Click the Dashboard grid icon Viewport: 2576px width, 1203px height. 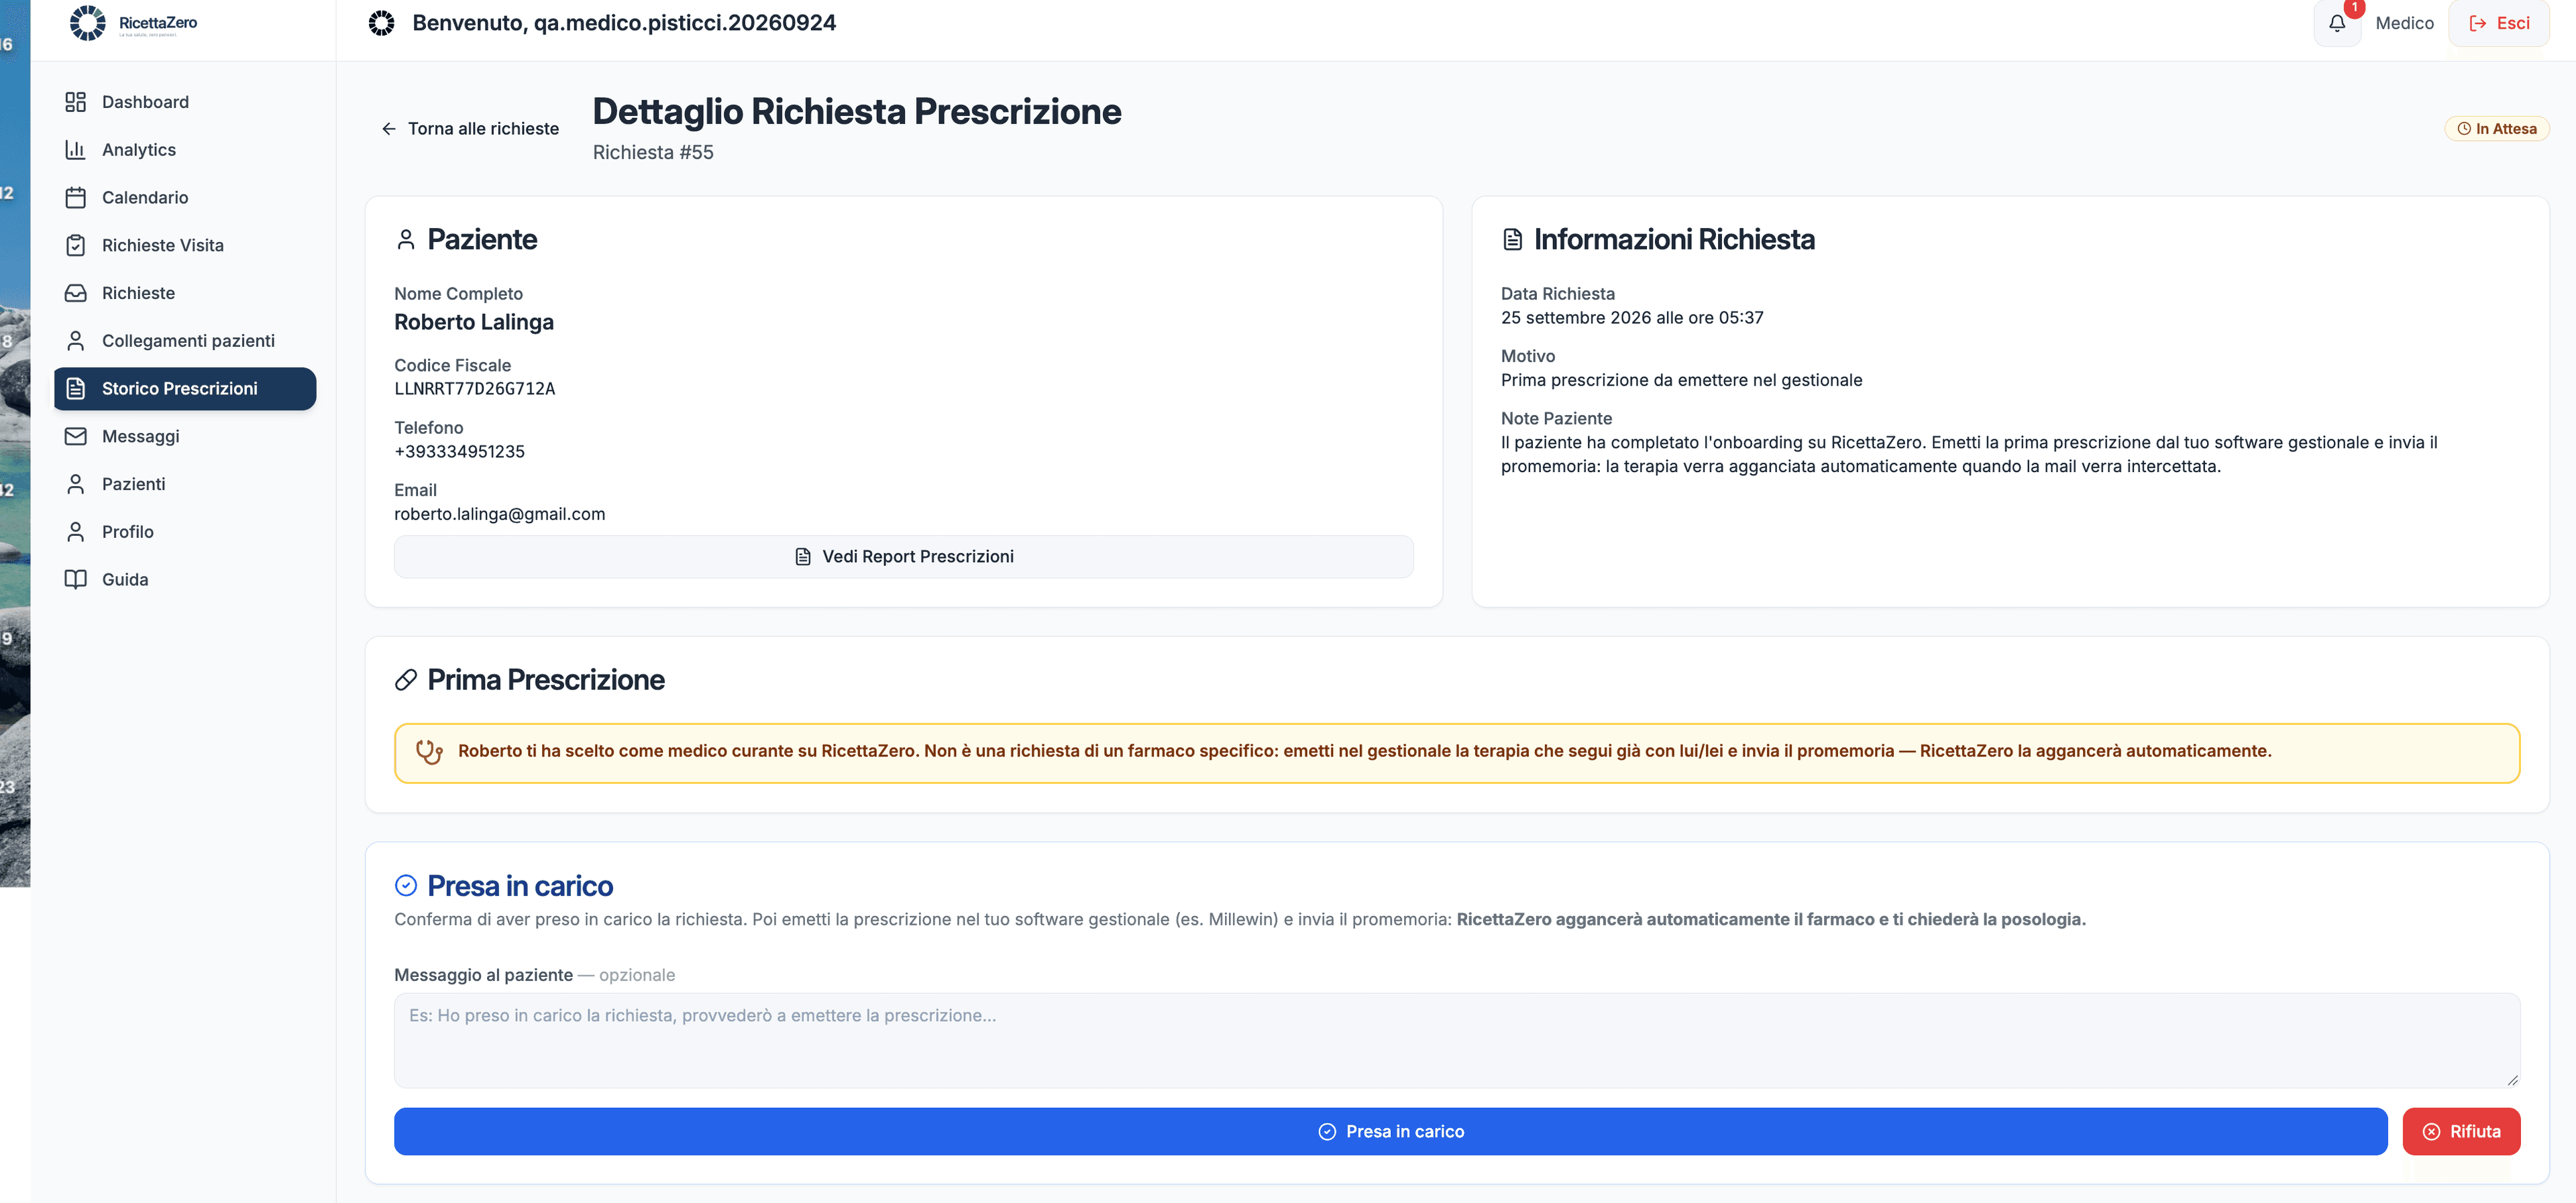(x=75, y=102)
